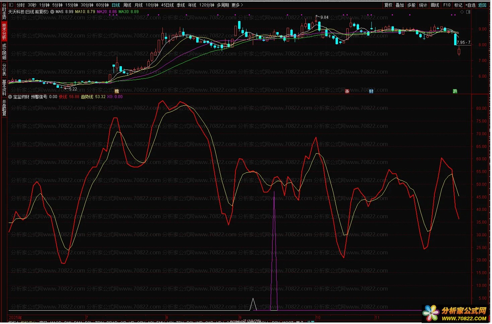Toggle the right sidebar panel icon

(x=468, y=12)
